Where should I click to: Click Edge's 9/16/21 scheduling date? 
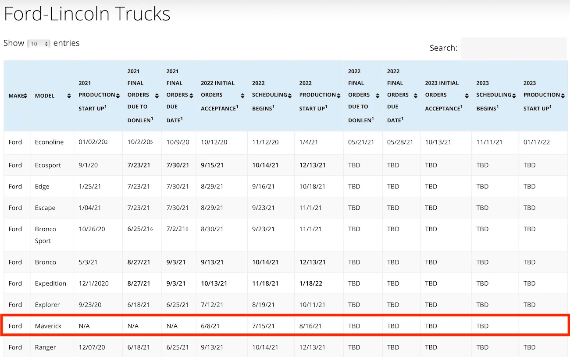(264, 187)
